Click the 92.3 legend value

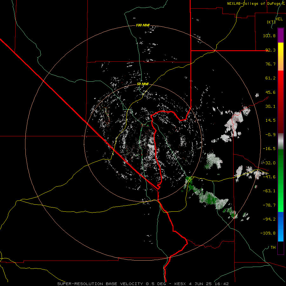[270, 50]
